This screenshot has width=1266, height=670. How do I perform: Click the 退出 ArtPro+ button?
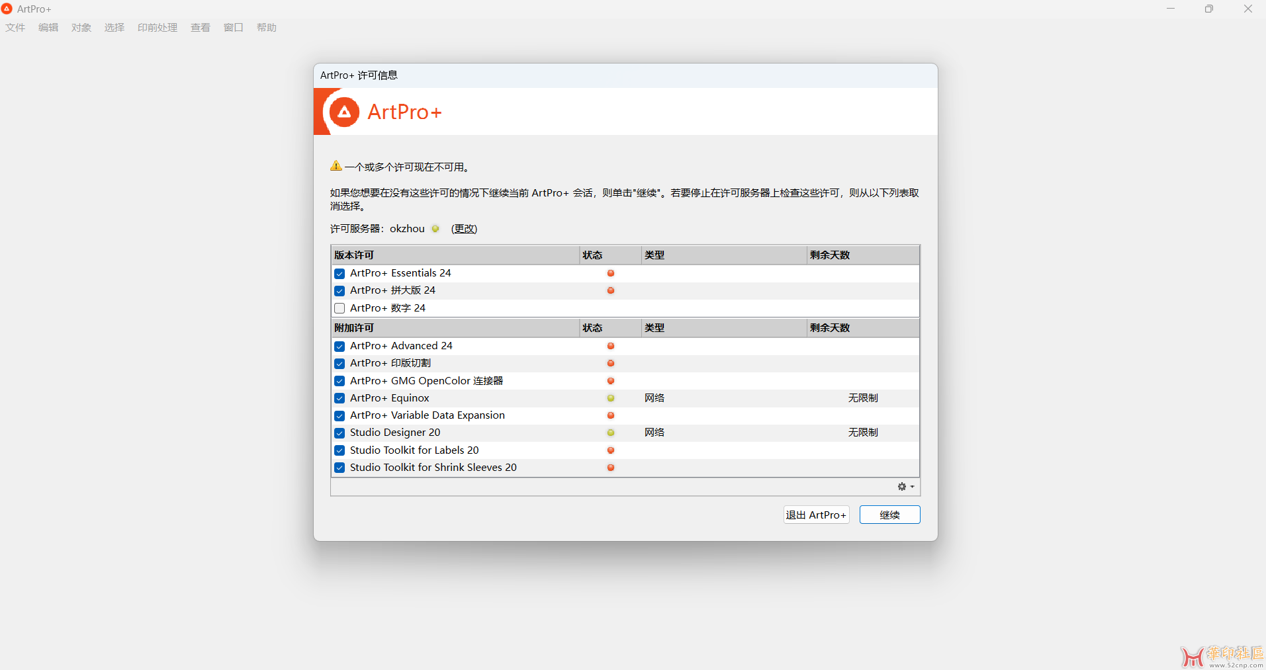[x=816, y=515]
